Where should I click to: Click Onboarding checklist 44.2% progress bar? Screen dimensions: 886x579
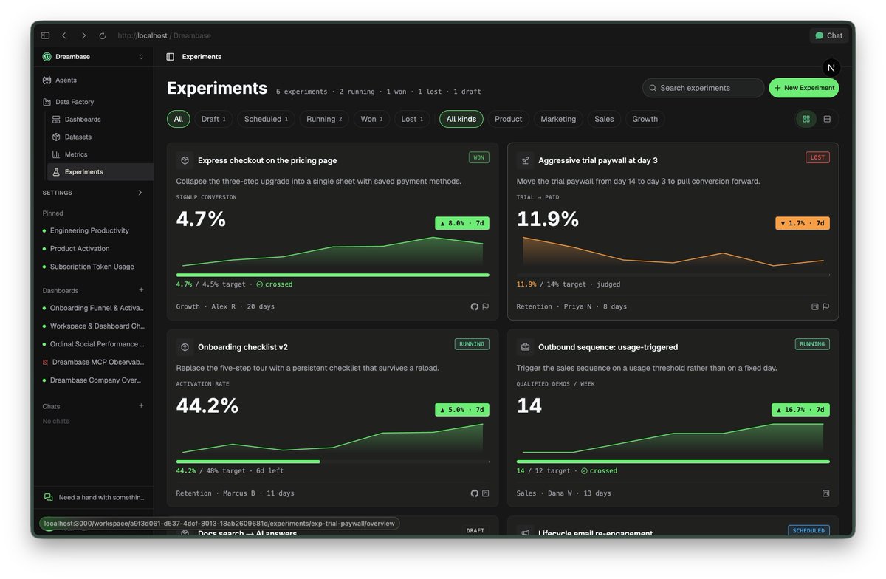tap(332, 462)
